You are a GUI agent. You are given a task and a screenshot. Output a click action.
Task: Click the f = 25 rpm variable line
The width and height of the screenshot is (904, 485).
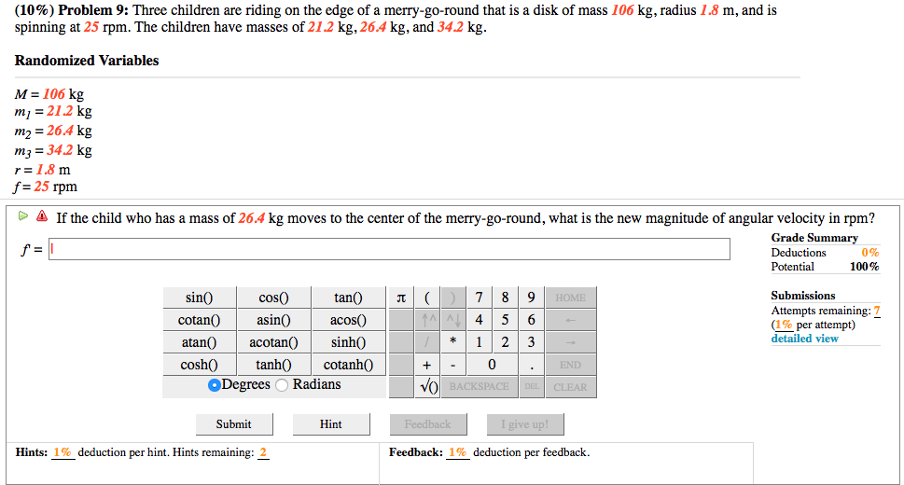pyautogui.click(x=46, y=187)
